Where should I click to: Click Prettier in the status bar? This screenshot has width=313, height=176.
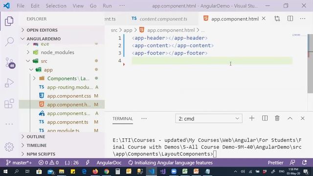(x=275, y=163)
